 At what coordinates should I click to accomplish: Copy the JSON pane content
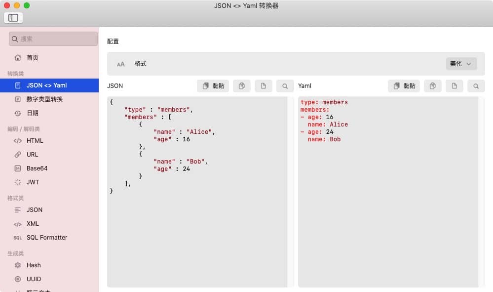pos(241,86)
